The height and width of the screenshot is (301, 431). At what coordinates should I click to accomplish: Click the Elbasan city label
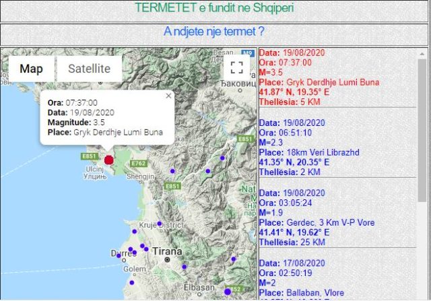click(x=199, y=288)
